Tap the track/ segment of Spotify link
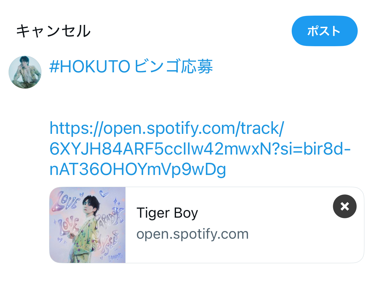 click(x=262, y=128)
